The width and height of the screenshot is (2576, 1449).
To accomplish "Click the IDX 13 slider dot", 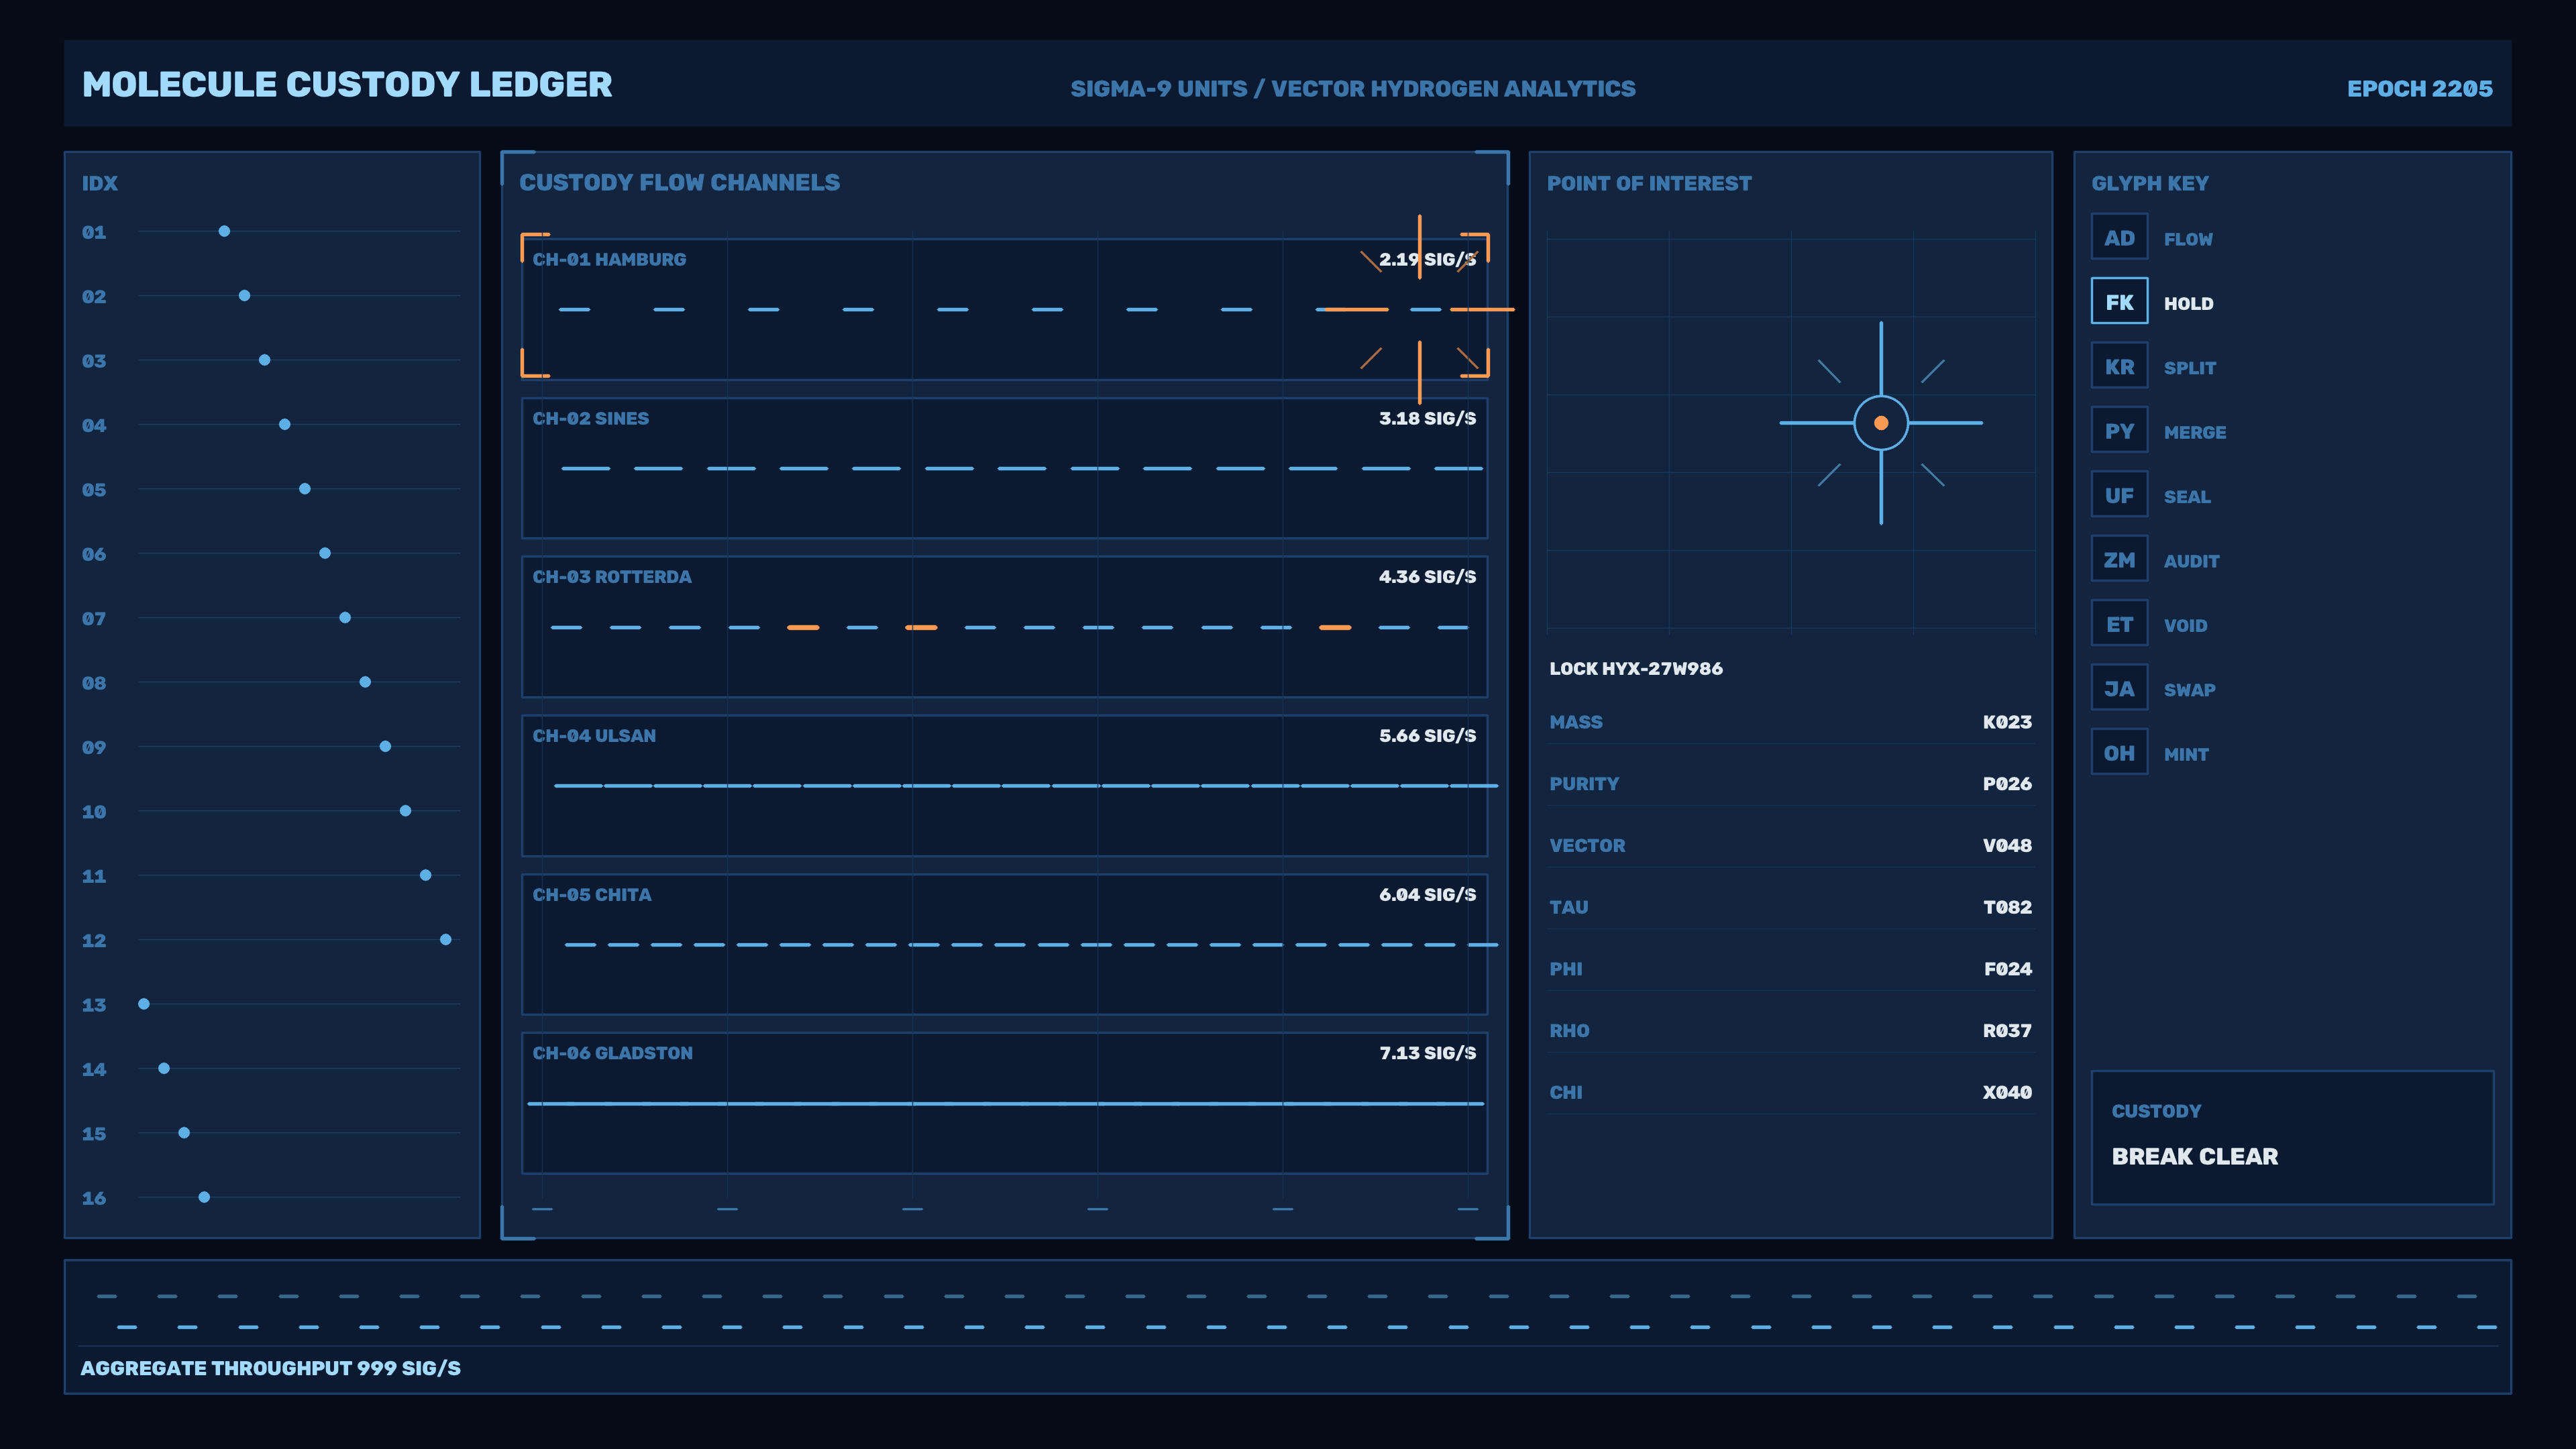I will click(144, 1004).
